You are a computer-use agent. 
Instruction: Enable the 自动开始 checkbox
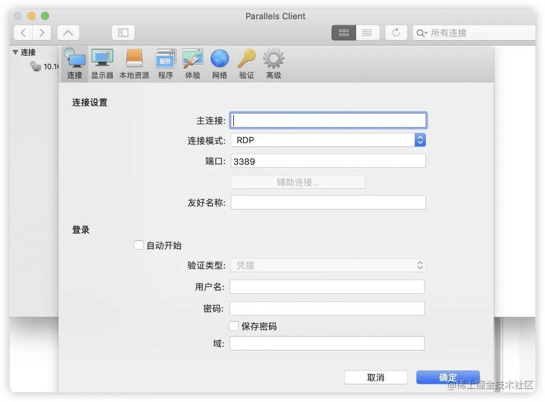(139, 245)
